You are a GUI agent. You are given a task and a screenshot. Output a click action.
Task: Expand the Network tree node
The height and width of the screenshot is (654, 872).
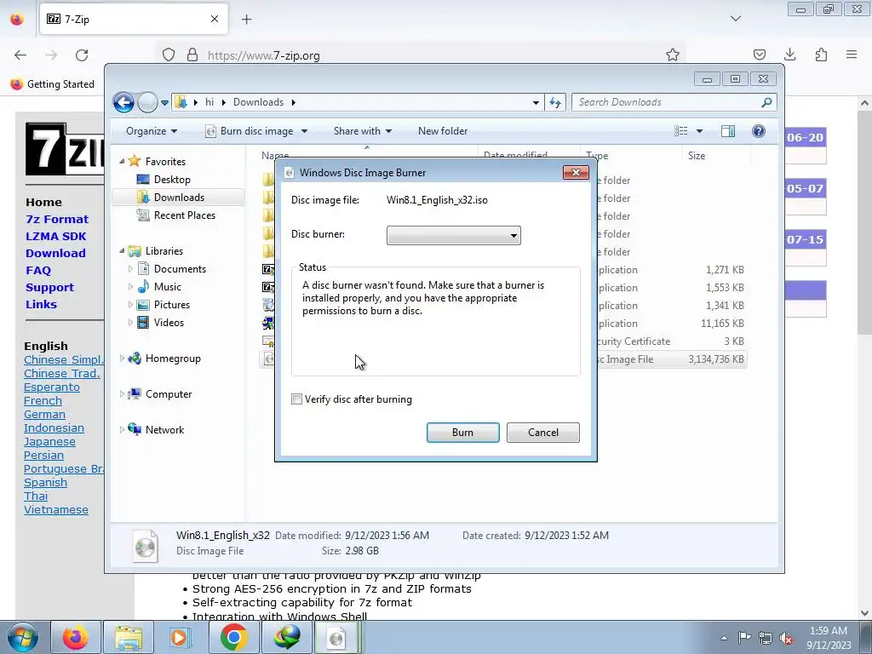pyautogui.click(x=122, y=430)
